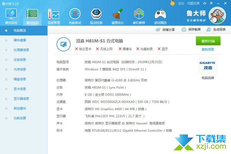Click memory value 8 GB DDR3 1600MHz

[108, 95]
